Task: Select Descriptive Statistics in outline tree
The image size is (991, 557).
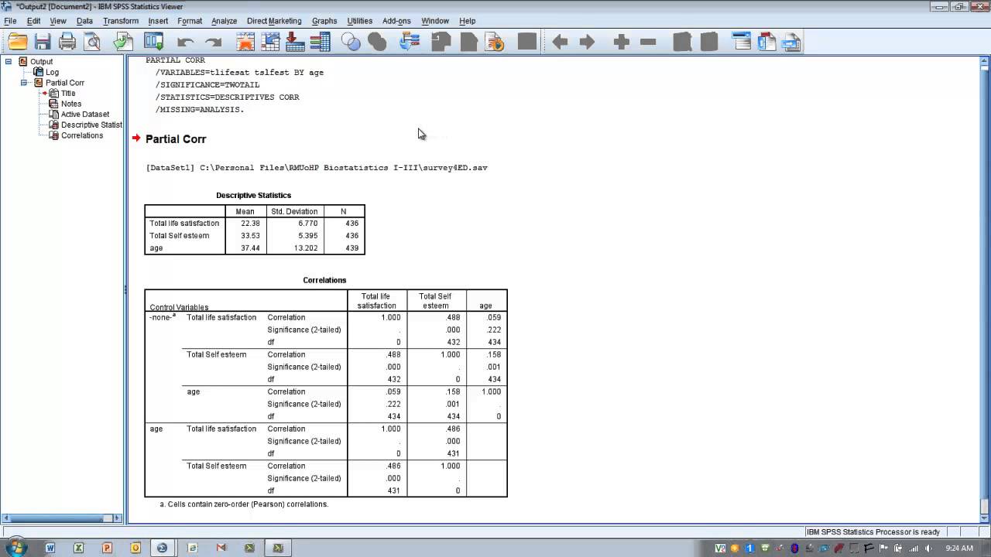Action: point(91,125)
